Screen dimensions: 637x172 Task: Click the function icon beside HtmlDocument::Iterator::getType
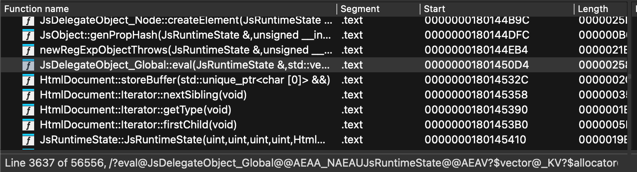click(x=28, y=110)
